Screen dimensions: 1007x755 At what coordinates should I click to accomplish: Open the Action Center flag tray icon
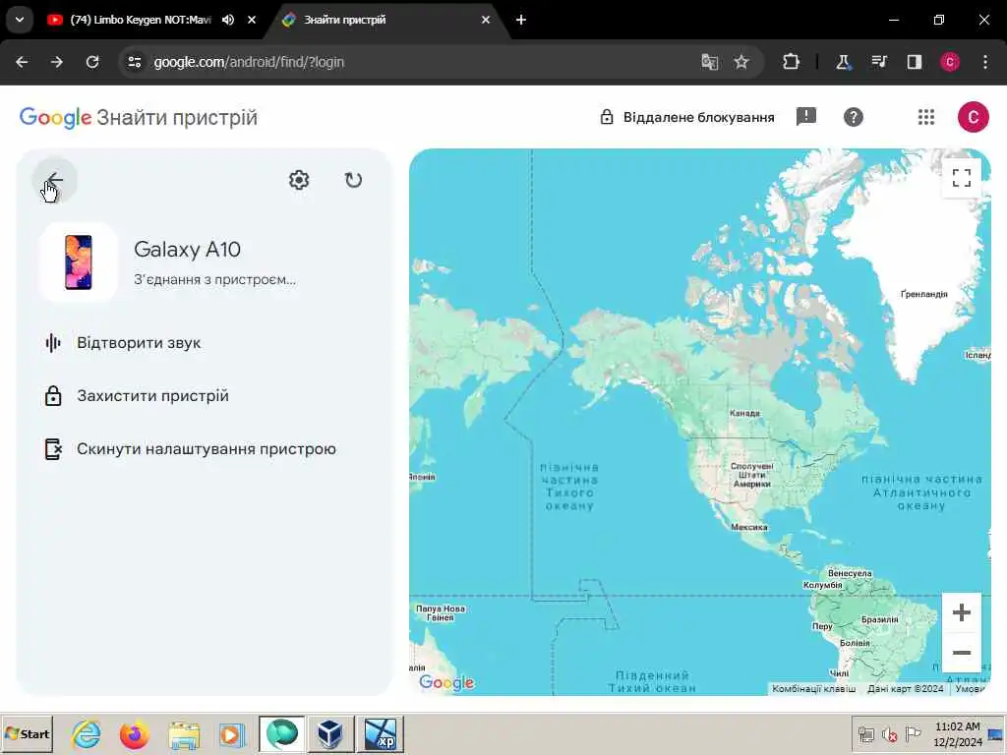(x=913, y=733)
